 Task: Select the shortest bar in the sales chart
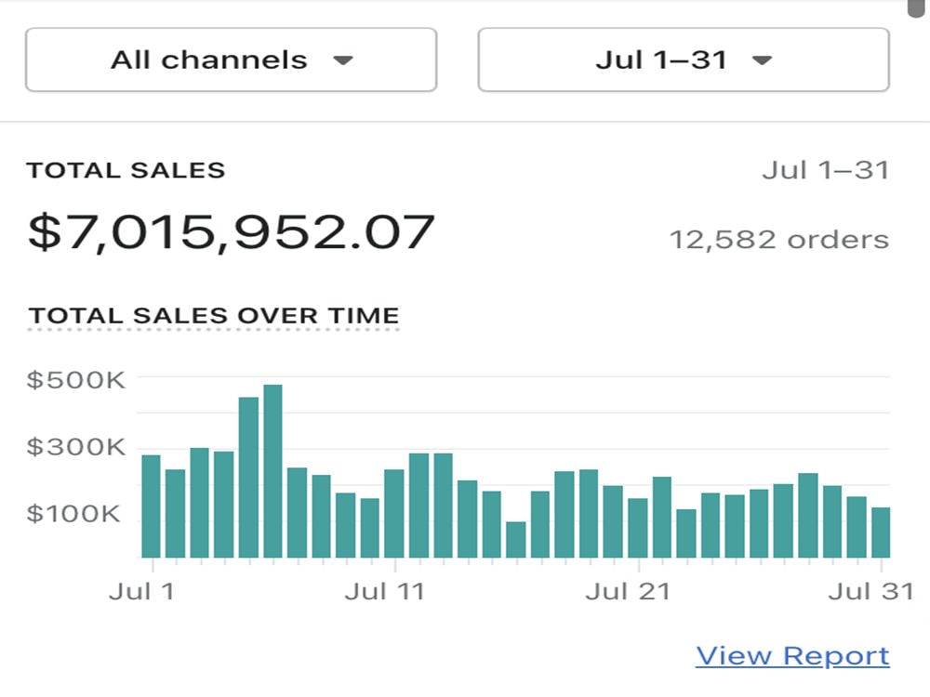516,539
